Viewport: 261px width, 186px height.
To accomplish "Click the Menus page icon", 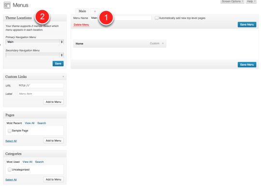I will pyautogui.click(x=7, y=5).
